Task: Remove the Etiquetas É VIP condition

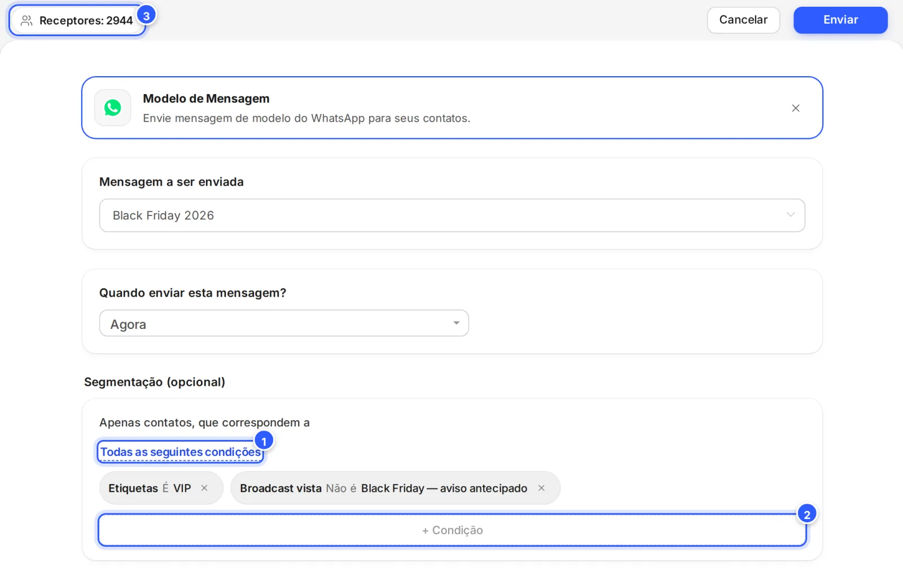Action: [x=204, y=488]
